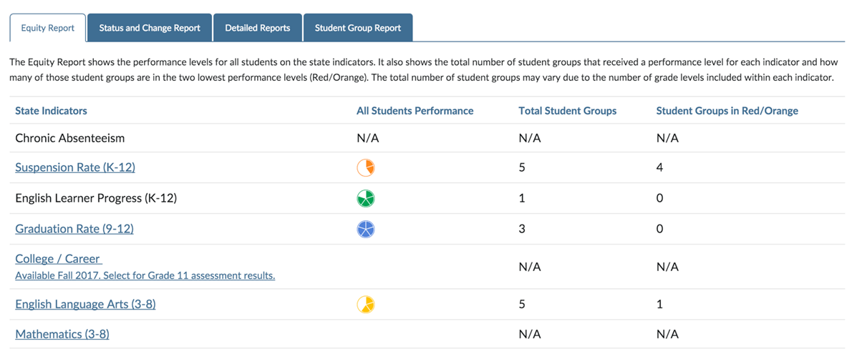852x354 pixels.
Task: Click the orange Suspension Rate performance icon
Action: pyautogui.click(x=366, y=167)
